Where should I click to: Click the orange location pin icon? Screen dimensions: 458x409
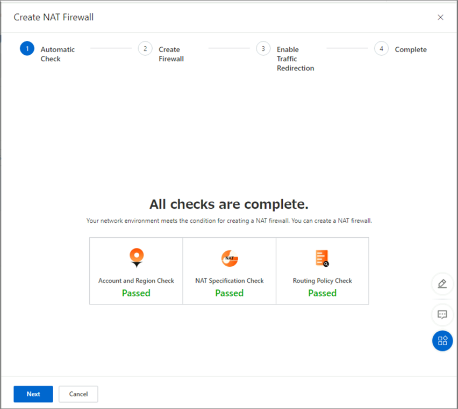click(137, 258)
